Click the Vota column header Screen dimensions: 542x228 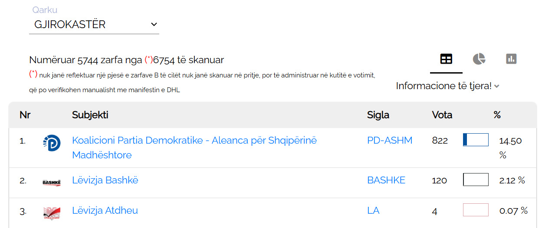442,115
